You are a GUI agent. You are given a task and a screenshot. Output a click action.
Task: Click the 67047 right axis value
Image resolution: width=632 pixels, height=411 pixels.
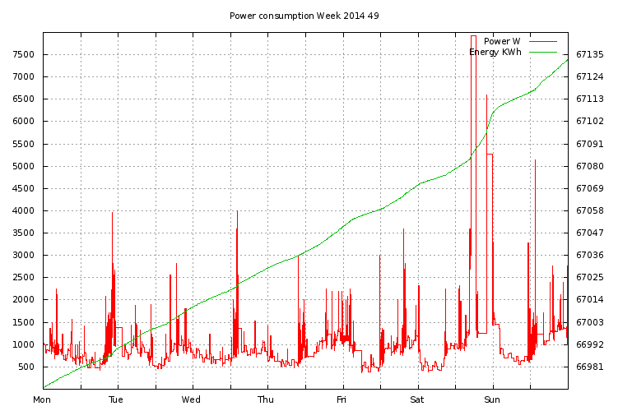point(590,233)
